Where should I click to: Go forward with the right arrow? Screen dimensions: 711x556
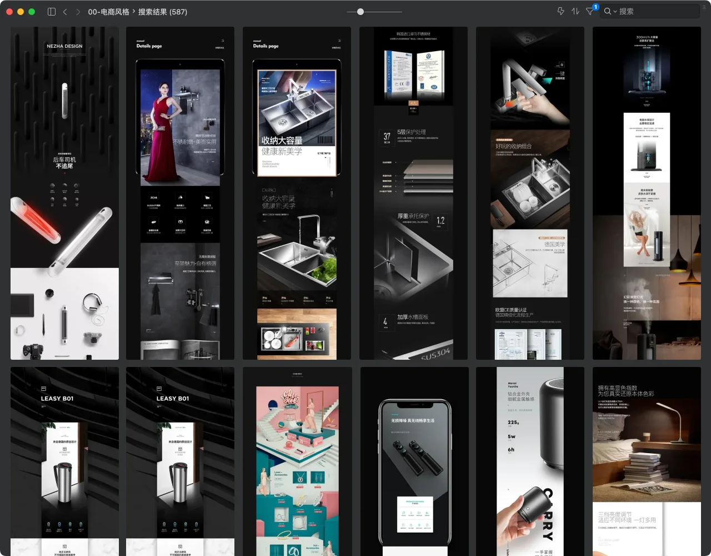coord(78,12)
